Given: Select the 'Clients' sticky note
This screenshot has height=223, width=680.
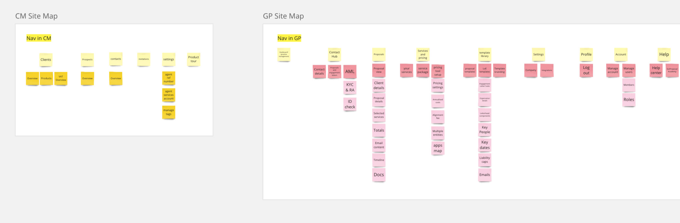Looking at the screenshot, I should coord(46,60).
